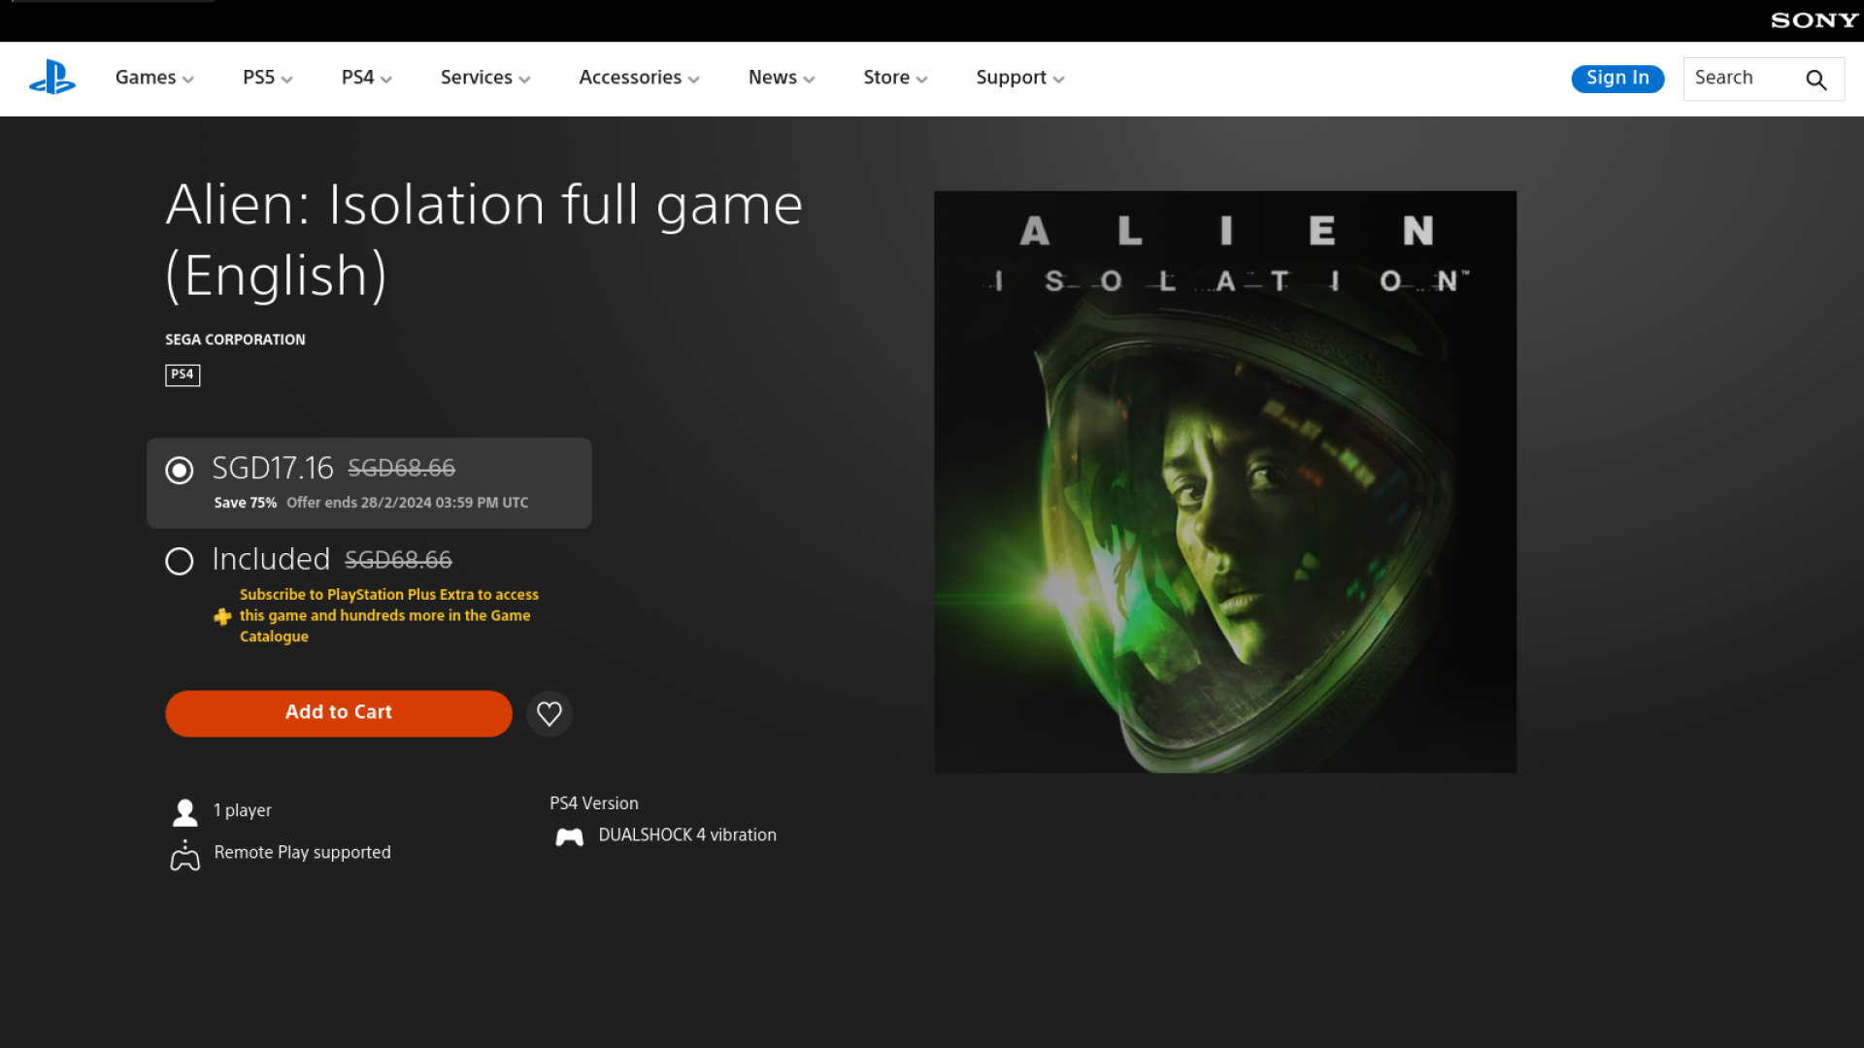Click the Remote Play controller icon

(x=184, y=855)
